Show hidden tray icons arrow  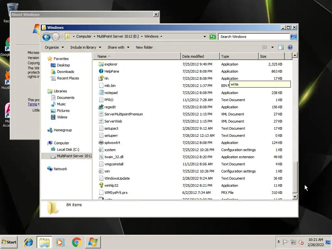point(279,242)
